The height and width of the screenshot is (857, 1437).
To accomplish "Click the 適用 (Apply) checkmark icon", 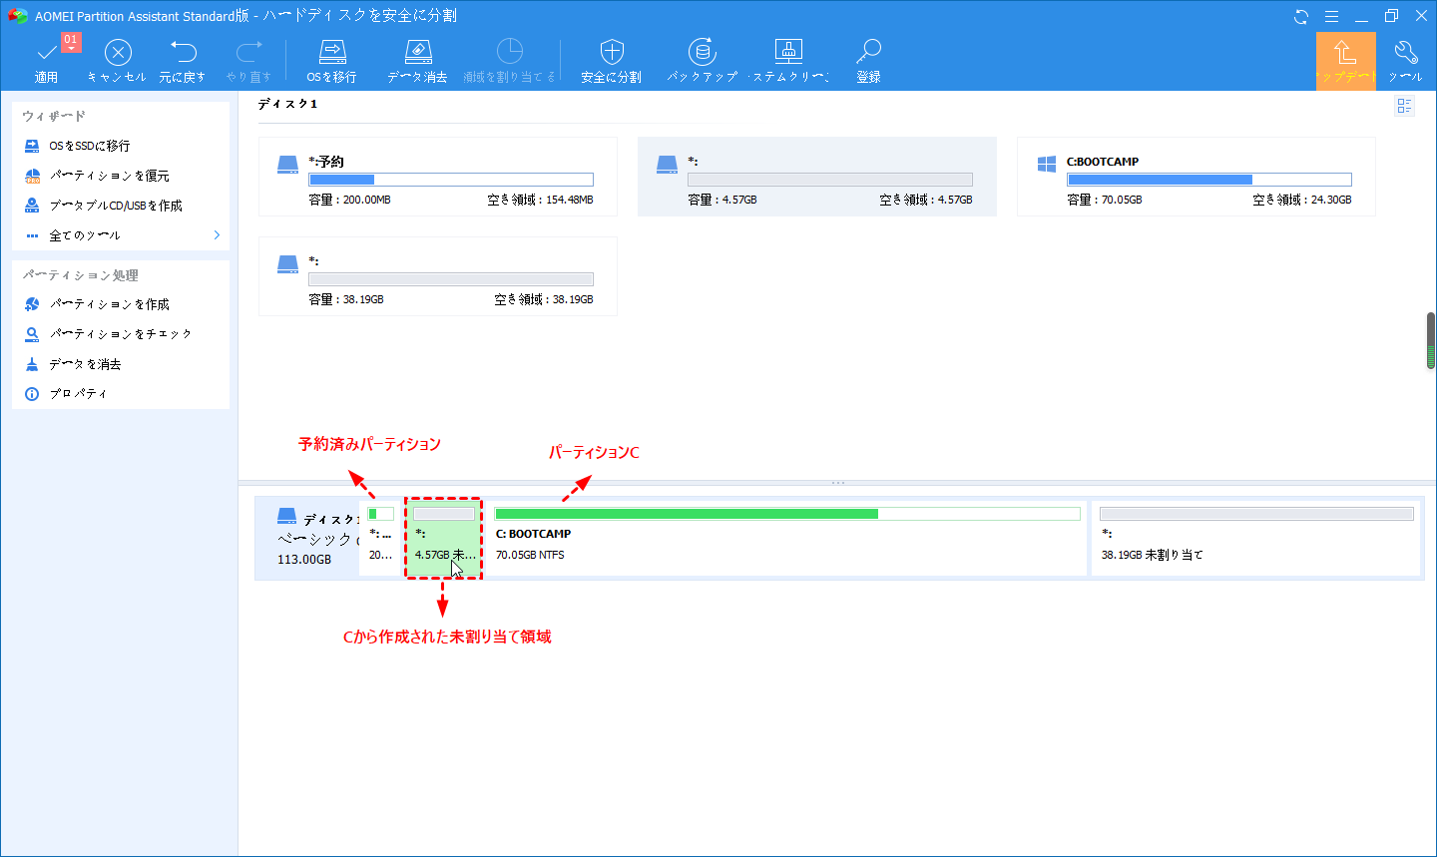I will (47, 53).
